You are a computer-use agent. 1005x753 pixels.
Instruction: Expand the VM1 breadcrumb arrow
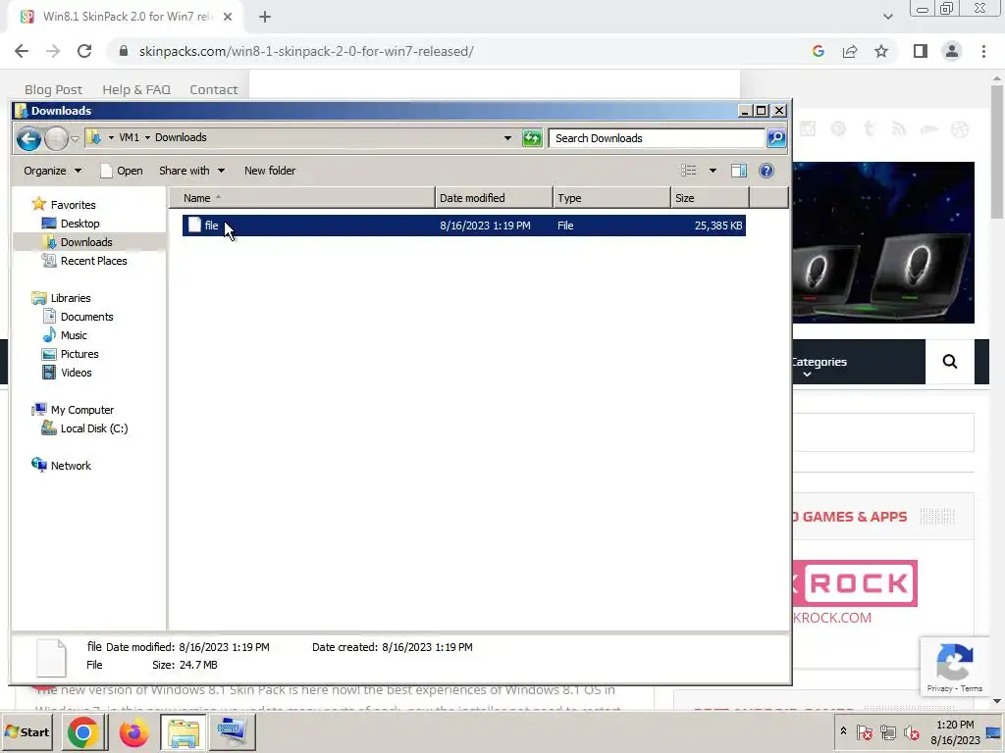[x=111, y=137]
